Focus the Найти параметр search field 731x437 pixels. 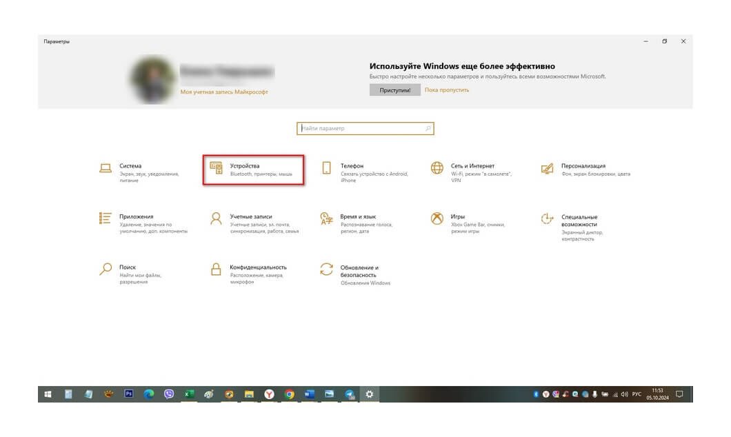[x=365, y=128]
